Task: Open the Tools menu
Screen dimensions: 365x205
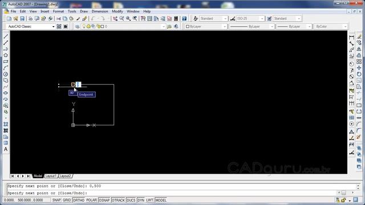Action: click(72, 11)
